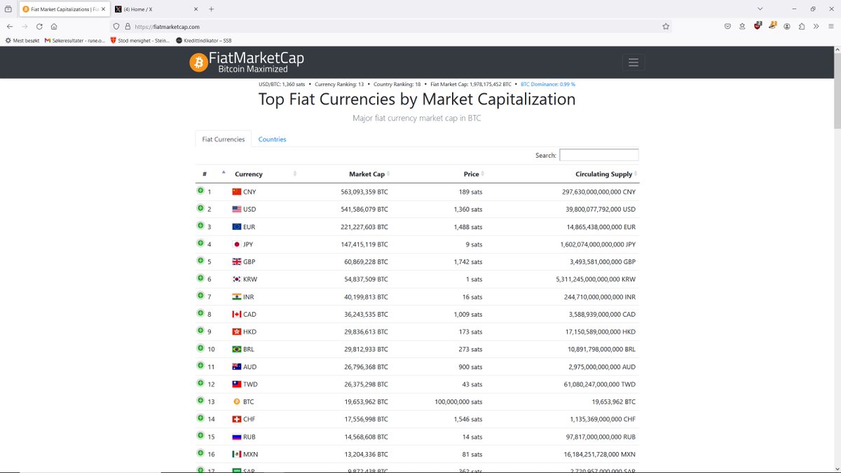Open the browser home page
Screen dimensions: 841x473
[54, 27]
